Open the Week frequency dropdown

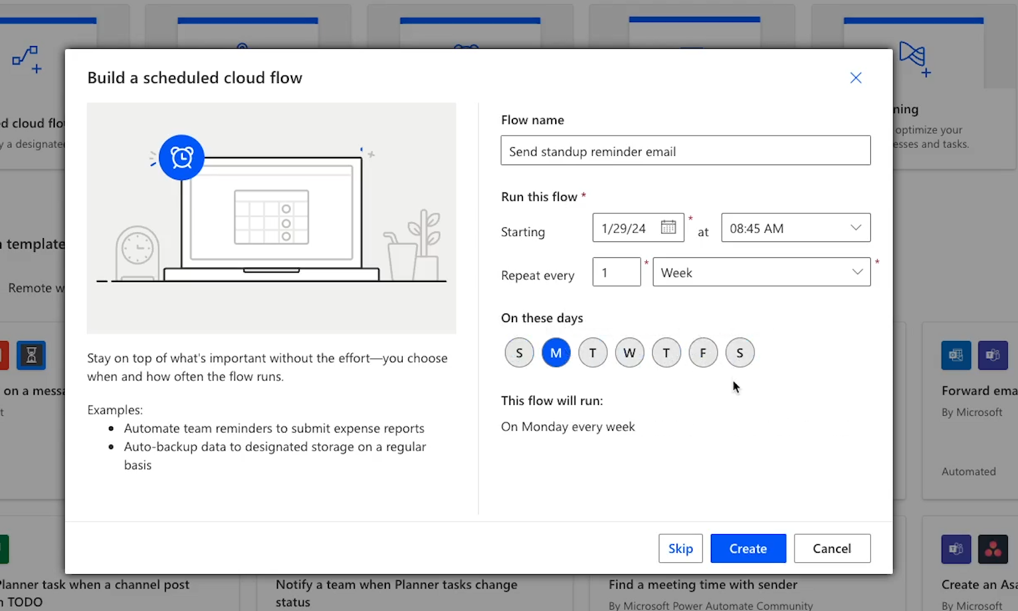(x=762, y=272)
